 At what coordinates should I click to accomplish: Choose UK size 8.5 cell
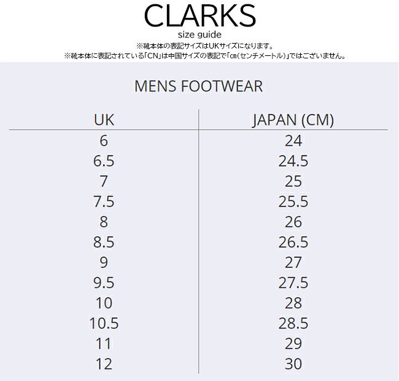(104, 242)
